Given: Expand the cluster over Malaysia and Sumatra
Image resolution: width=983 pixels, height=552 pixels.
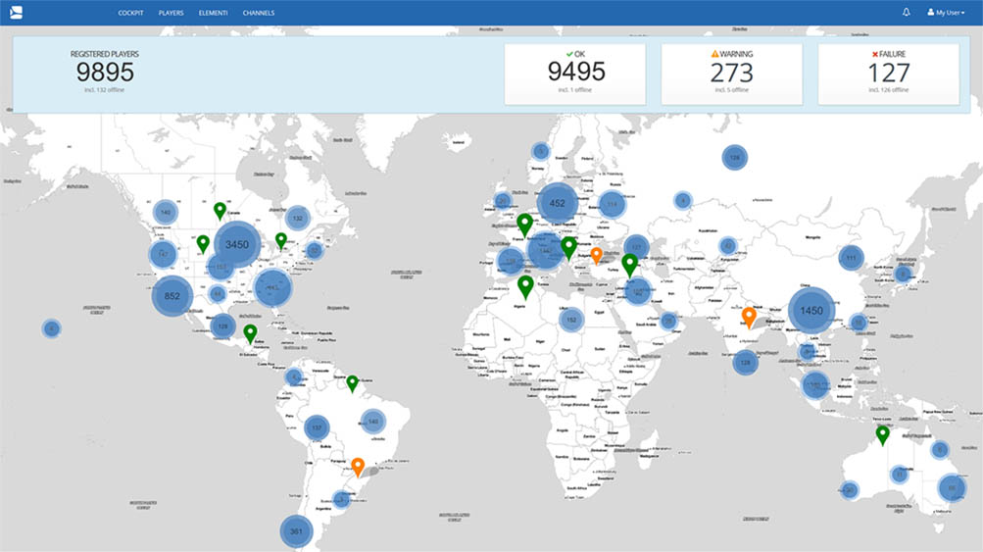Looking at the screenshot, I should coord(815,384).
